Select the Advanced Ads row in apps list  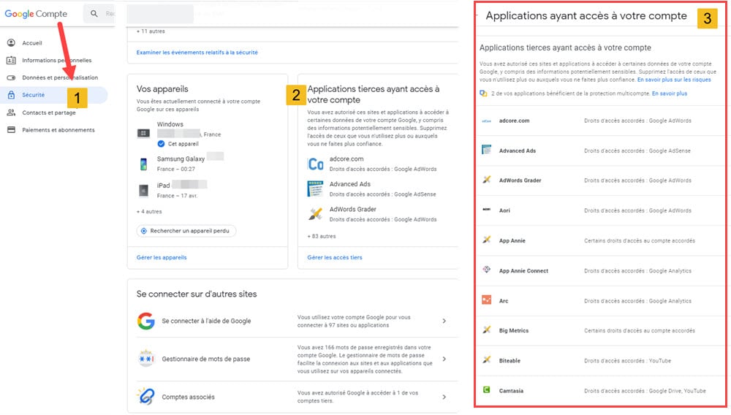pyautogui.click(x=600, y=151)
